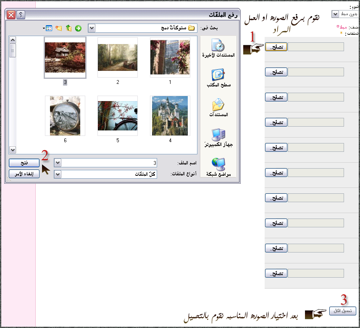Viewport: 360px width, 328px height.
Task: Open Recent Documents (المستندات الأخيرة) in sidebar
Action: (x=218, y=47)
